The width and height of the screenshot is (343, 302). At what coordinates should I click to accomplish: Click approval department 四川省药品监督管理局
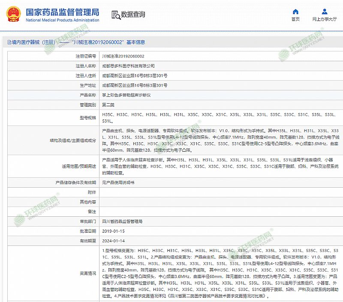point(122,221)
